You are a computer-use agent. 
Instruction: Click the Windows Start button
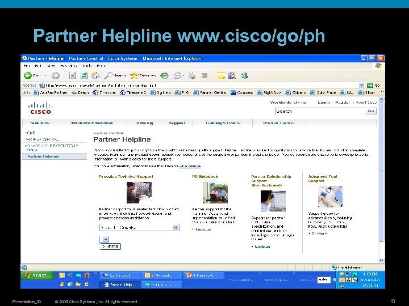tap(37, 275)
